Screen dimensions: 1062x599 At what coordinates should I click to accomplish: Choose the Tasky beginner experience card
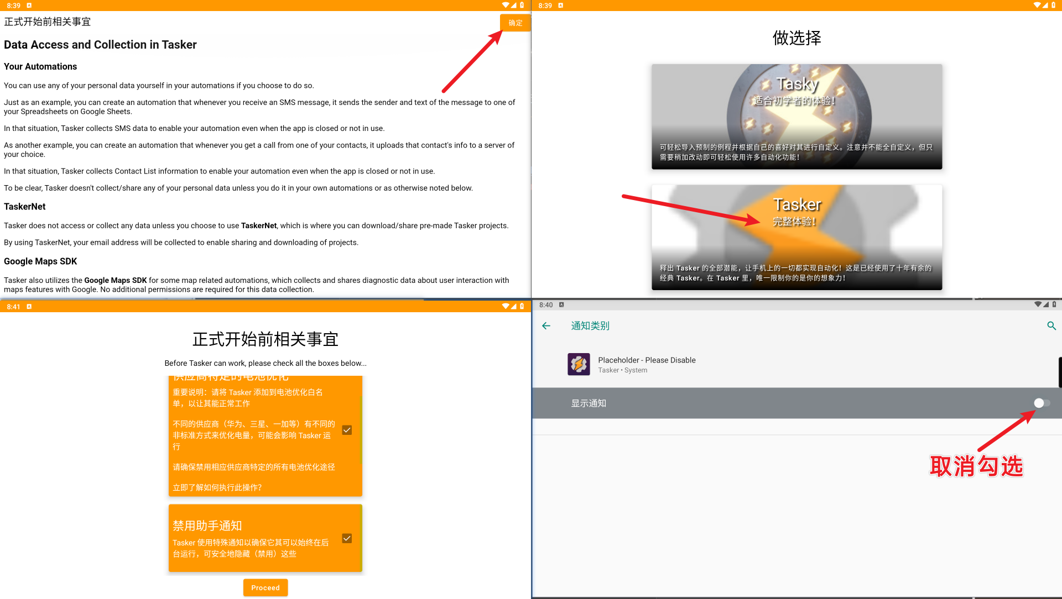tap(796, 117)
